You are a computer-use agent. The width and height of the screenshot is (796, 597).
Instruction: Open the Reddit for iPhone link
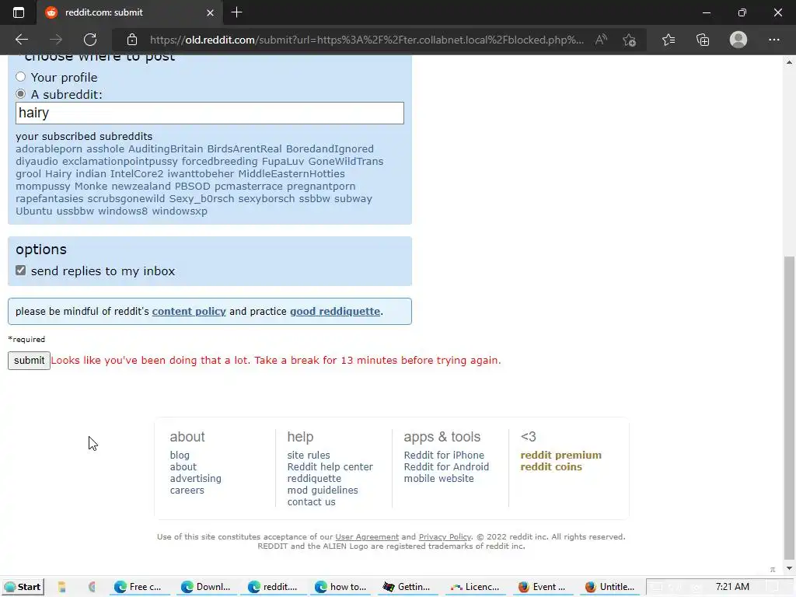coord(444,456)
